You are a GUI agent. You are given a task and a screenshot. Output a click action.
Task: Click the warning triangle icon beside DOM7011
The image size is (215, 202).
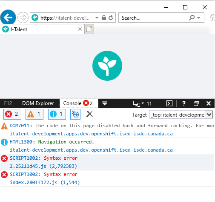click(x=4, y=126)
